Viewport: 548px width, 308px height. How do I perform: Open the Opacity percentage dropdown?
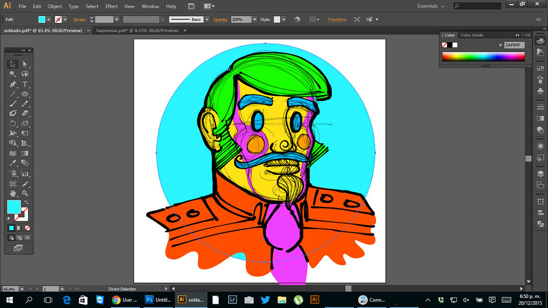coord(255,19)
